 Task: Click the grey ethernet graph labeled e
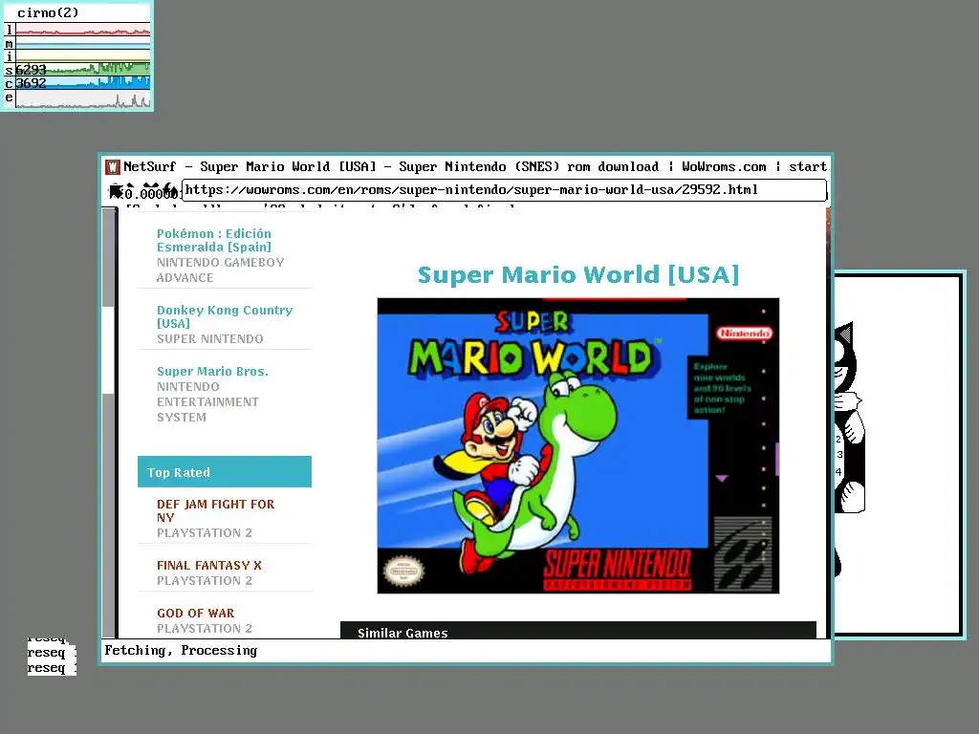(82, 98)
